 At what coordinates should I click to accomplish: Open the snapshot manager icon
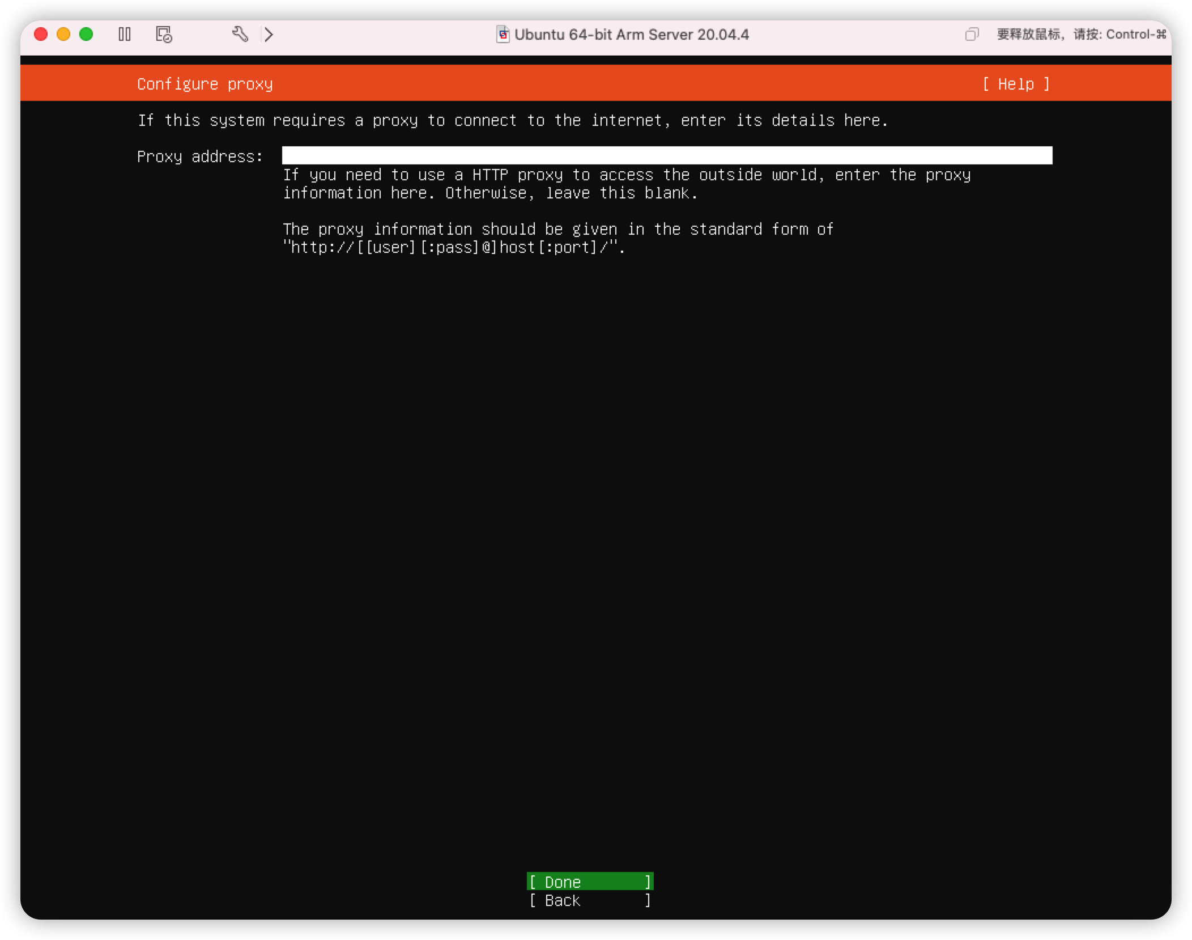click(x=164, y=35)
